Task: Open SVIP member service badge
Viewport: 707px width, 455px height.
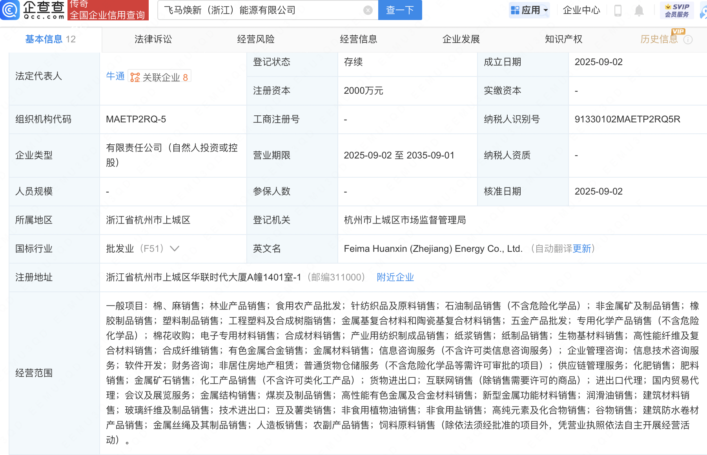Action: click(676, 10)
